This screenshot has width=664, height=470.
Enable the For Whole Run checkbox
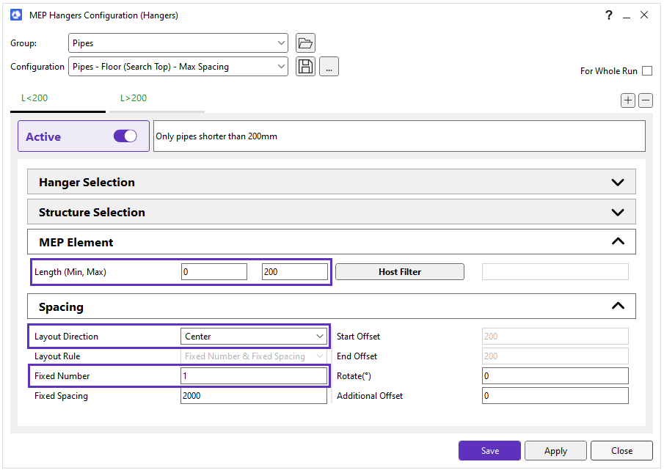coord(646,71)
